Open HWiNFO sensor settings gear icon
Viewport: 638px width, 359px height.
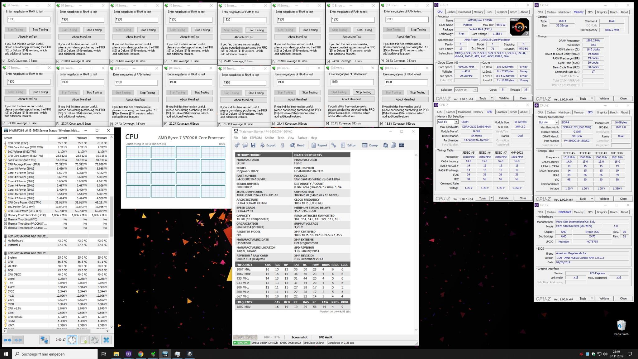click(x=95, y=340)
